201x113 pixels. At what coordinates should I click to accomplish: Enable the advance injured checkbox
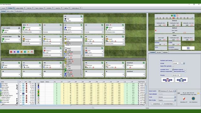click(185, 69)
